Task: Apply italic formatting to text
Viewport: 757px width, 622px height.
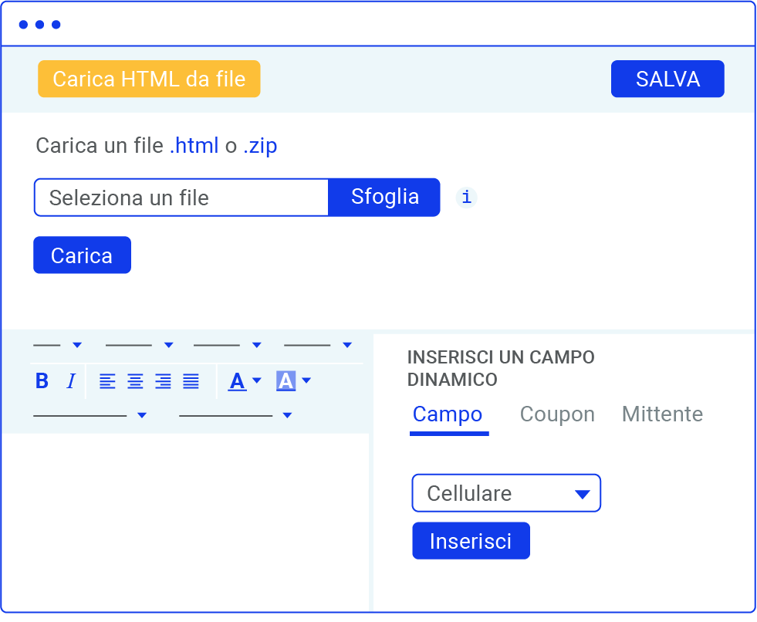Action: pyautogui.click(x=70, y=380)
